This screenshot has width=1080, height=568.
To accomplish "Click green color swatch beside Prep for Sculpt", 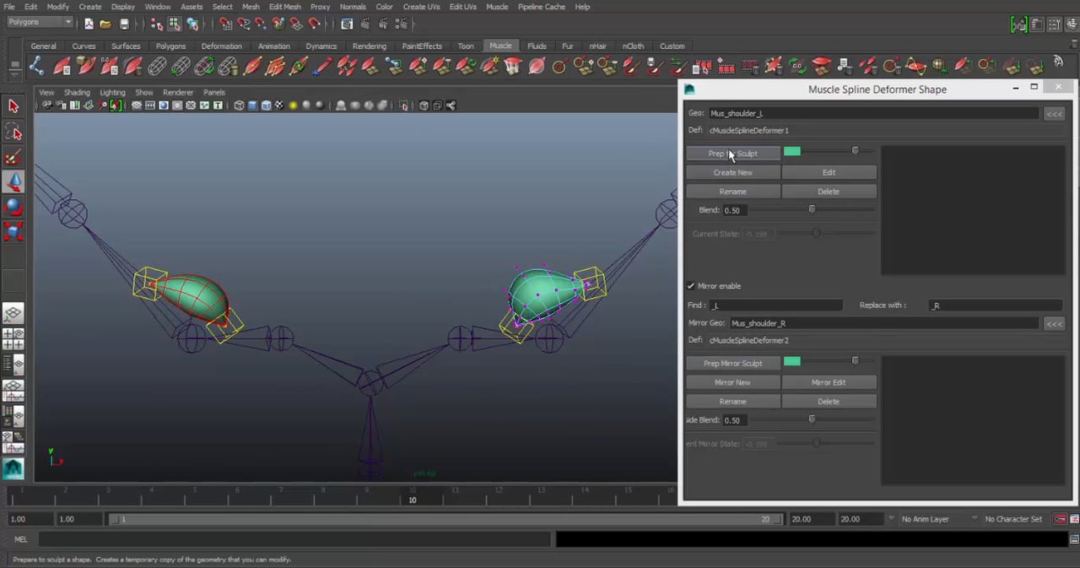I will tap(791, 152).
